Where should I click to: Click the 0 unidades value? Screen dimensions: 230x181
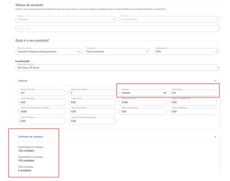[x=25, y=170]
